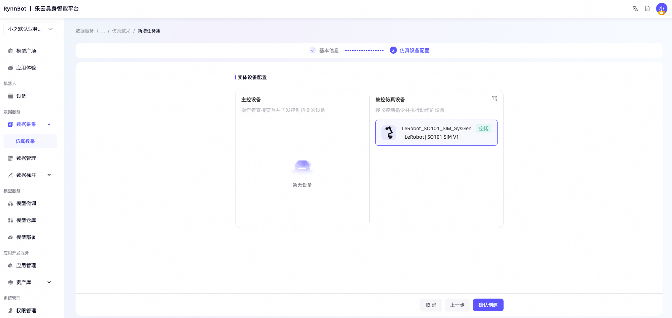Image resolution: width=672 pixels, height=318 pixels.
Task: Click the robot arm thumbnail of LeRobot device
Action: pyautogui.click(x=389, y=133)
